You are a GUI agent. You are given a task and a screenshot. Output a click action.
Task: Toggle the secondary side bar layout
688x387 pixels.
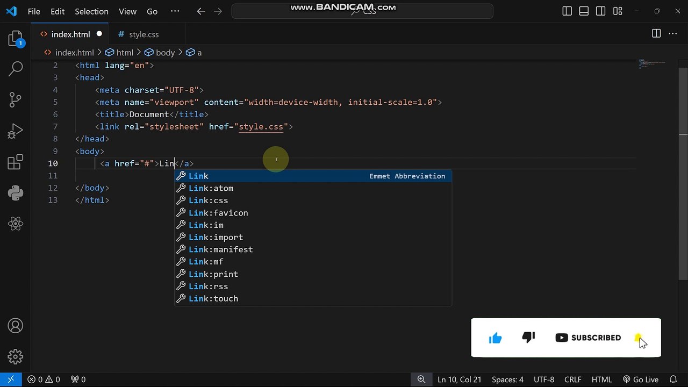pos(600,11)
